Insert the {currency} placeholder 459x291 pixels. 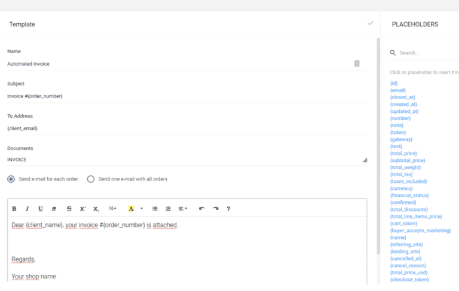coord(402,189)
